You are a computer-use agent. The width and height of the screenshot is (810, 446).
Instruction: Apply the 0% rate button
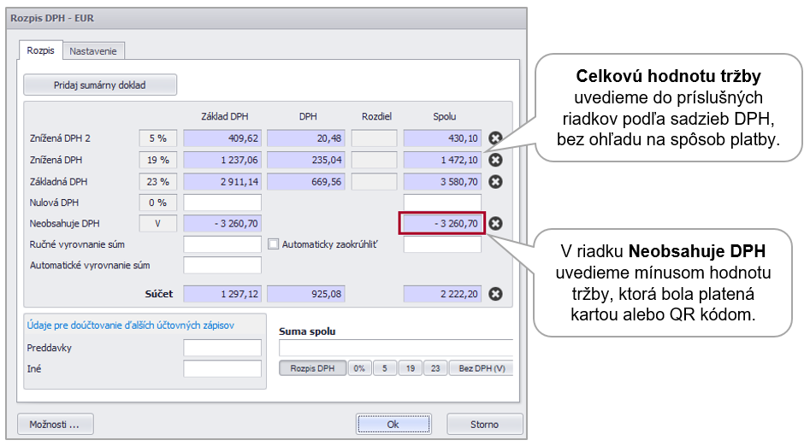pyautogui.click(x=359, y=368)
